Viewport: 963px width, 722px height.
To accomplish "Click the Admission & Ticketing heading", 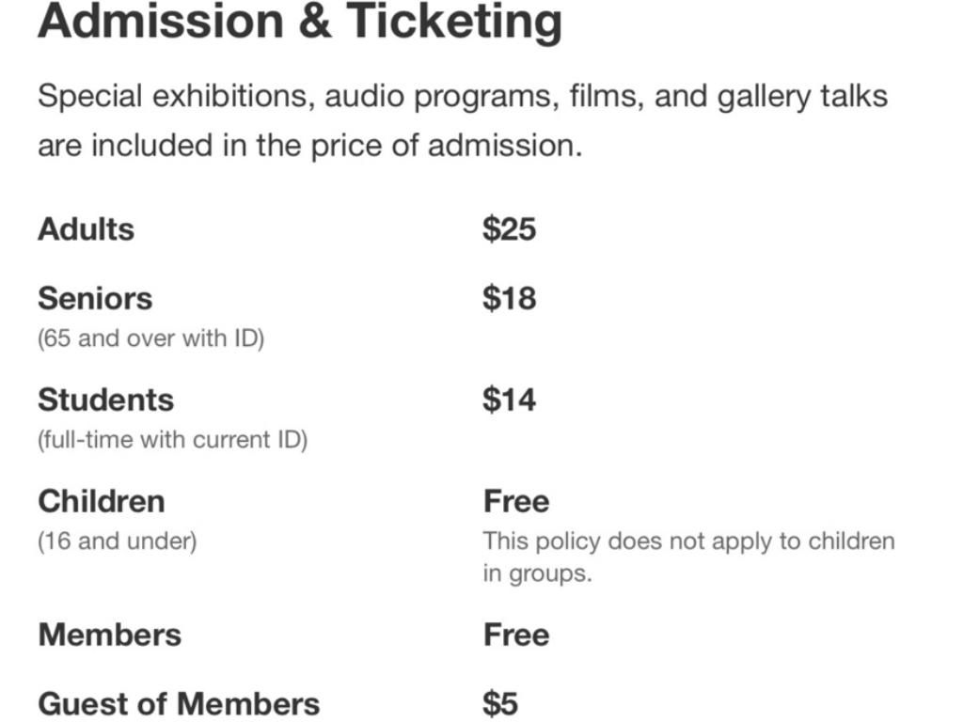I will click(299, 21).
